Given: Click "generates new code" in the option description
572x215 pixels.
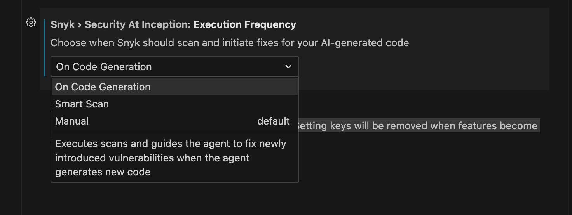Looking at the screenshot, I should 103,172.
